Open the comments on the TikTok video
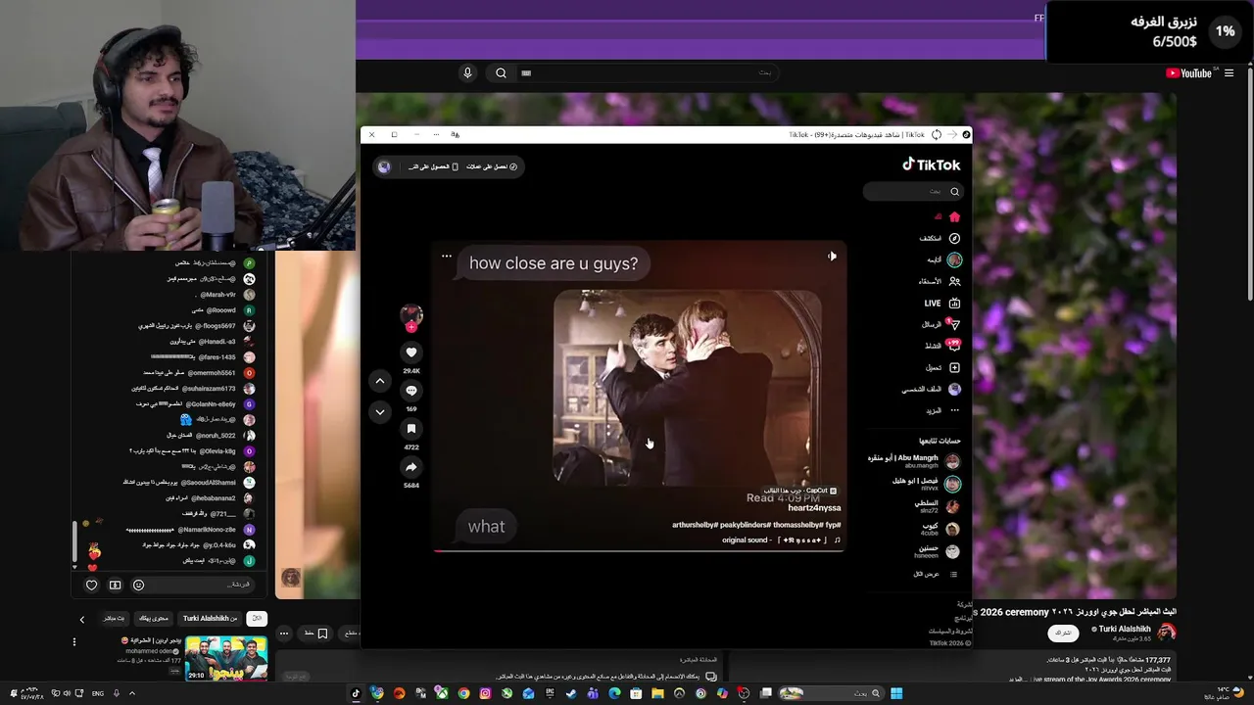The width and height of the screenshot is (1254, 705). (x=411, y=390)
